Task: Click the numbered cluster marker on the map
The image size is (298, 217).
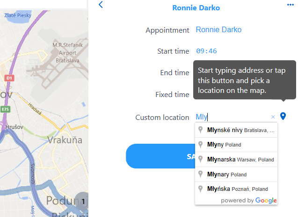Action: pos(82,201)
